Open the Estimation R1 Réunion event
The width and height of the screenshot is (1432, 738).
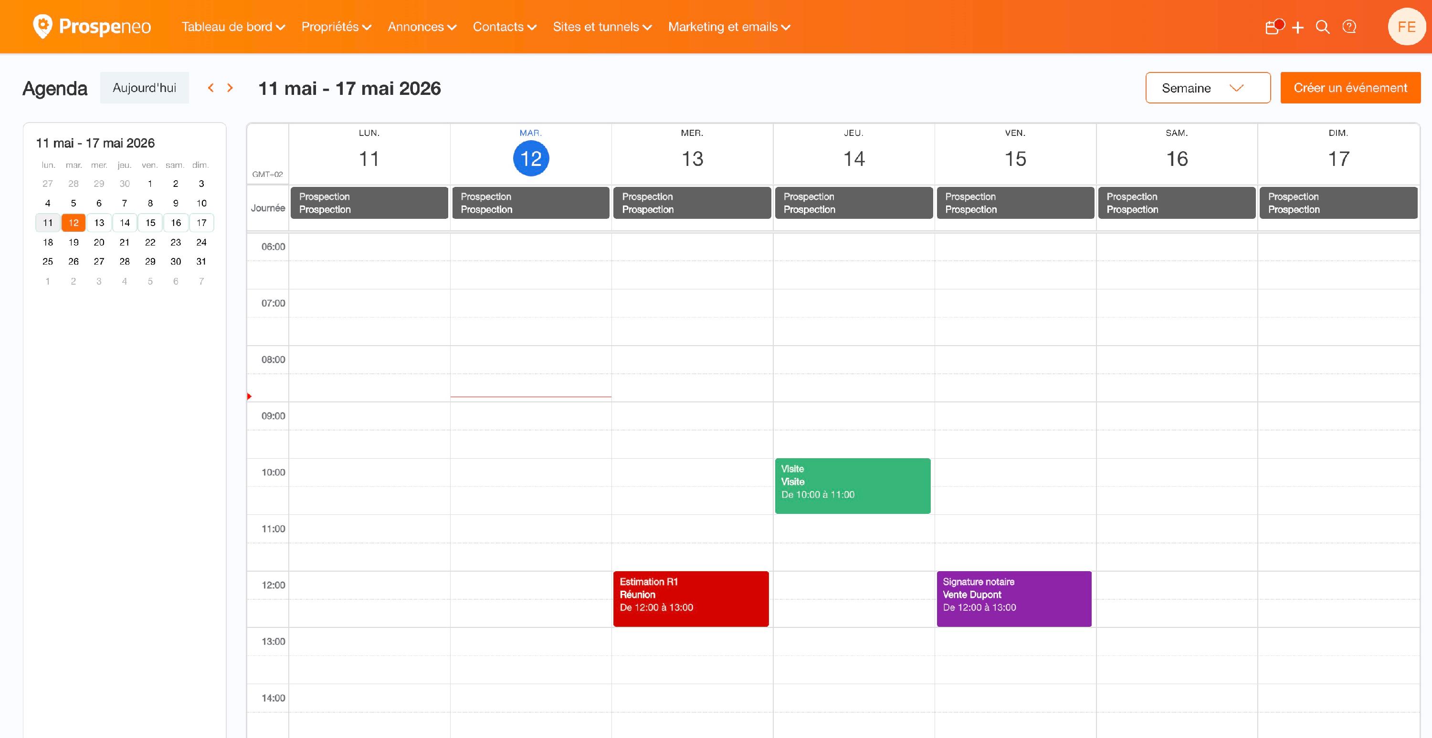[690, 599]
